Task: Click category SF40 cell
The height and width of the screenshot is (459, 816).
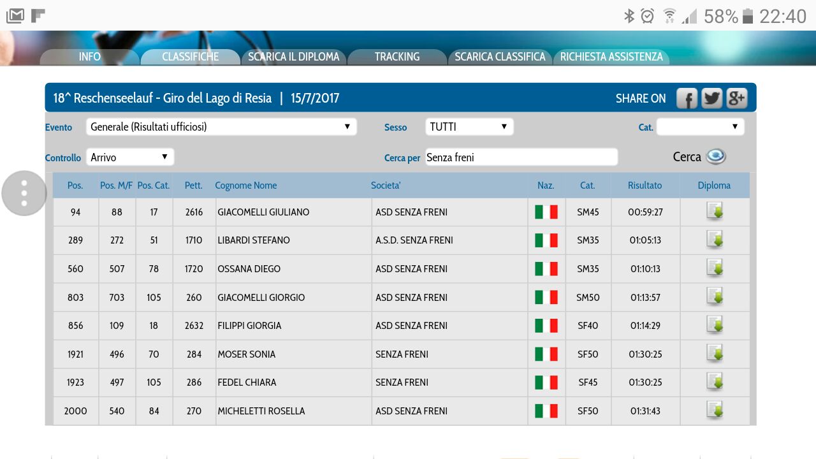Action: tap(588, 326)
